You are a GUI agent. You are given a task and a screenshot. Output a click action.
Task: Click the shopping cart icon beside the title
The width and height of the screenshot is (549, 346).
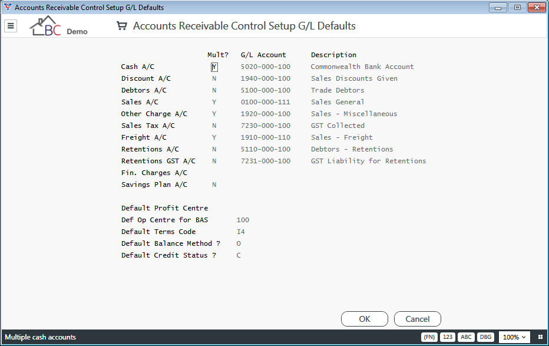coord(121,26)
